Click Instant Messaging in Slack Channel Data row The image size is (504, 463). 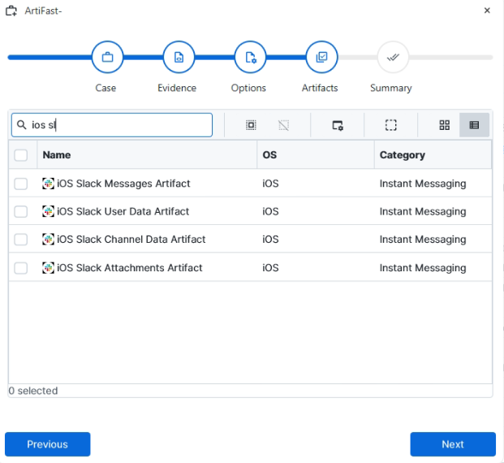(x=423, y=240)
